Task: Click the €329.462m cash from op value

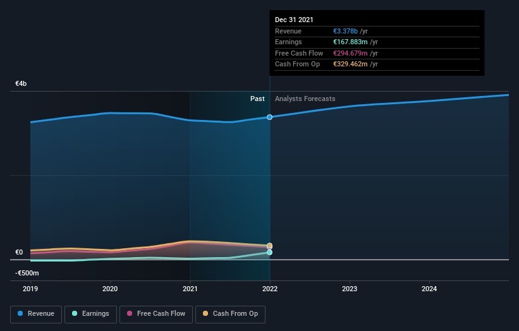Action: (350, 64)
